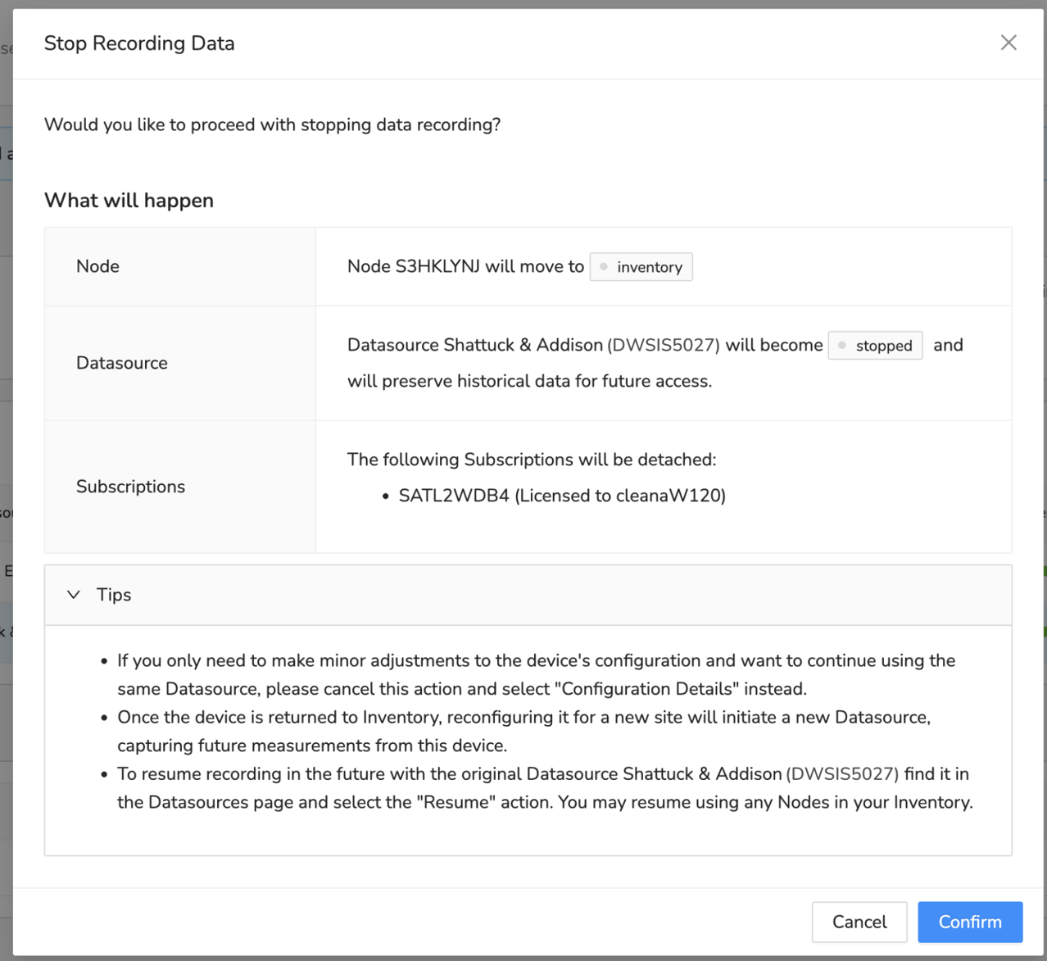1047x961 pixels.
Task: Click the Datasource row label
Action: coord(121,363)
